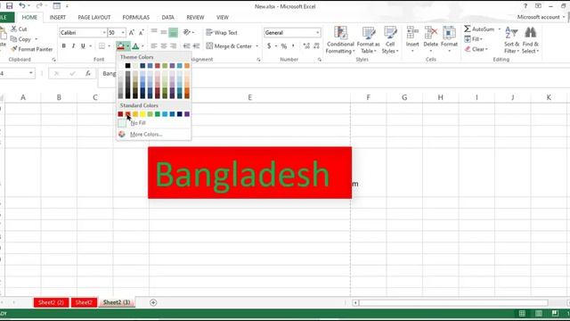Image resolution: width=570 pixels, height=321 pixels.
Task: Open the Font Color dropdown arrow
Action: 142,46
